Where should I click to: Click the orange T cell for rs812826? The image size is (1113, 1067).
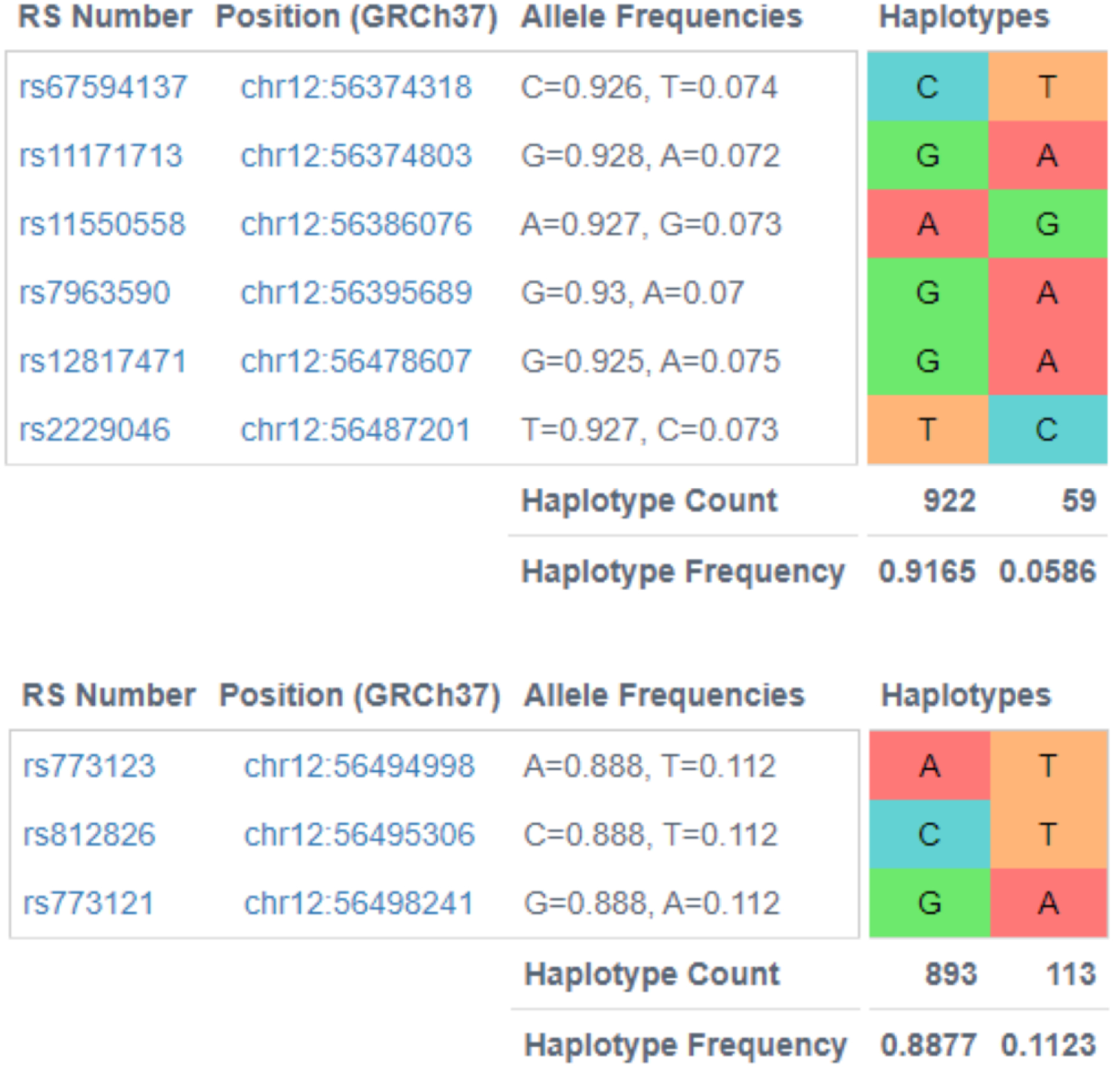point(1049,834)
